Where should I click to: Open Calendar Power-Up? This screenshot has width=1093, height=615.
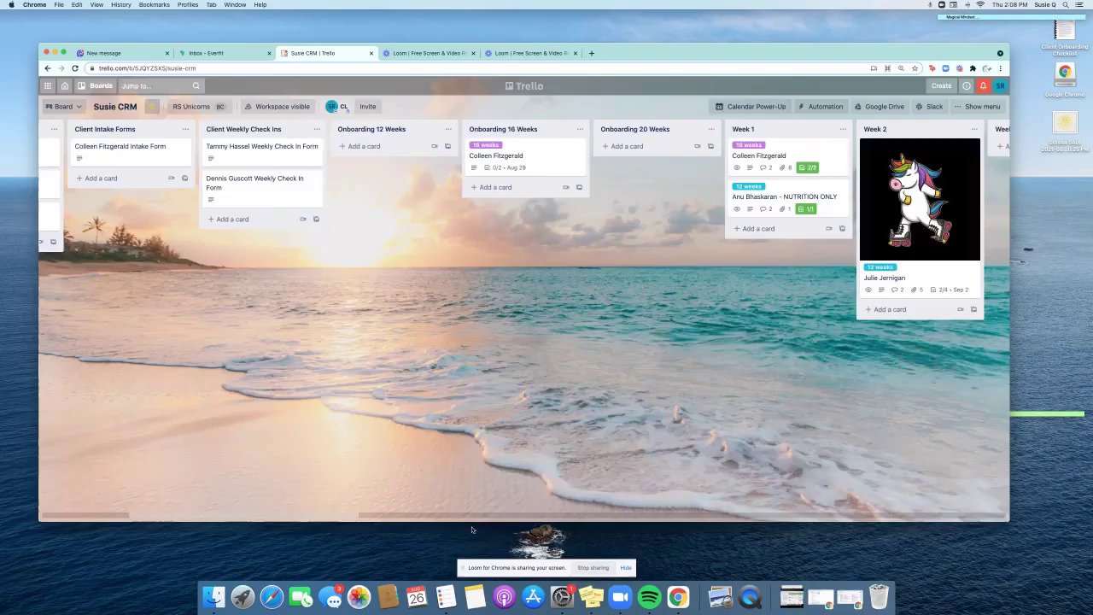pos(750,107)
